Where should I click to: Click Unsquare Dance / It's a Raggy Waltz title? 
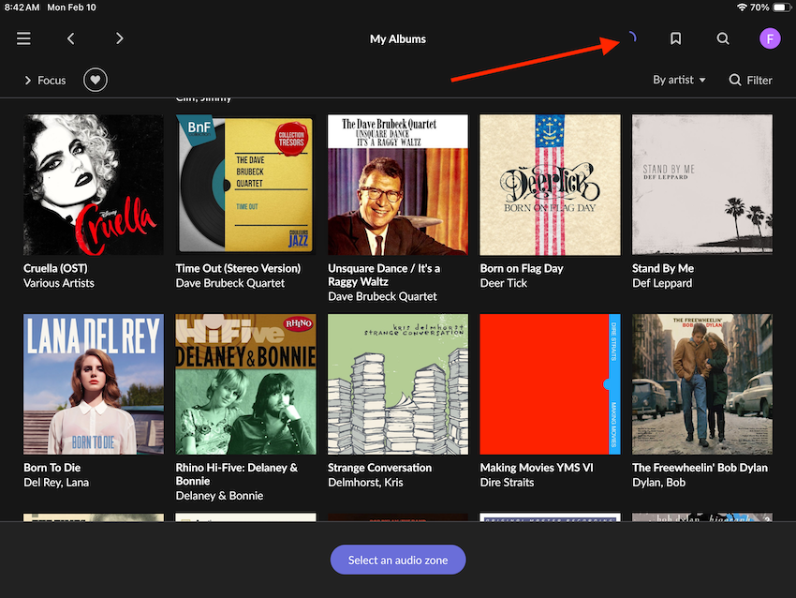click(x=384, y=275)
